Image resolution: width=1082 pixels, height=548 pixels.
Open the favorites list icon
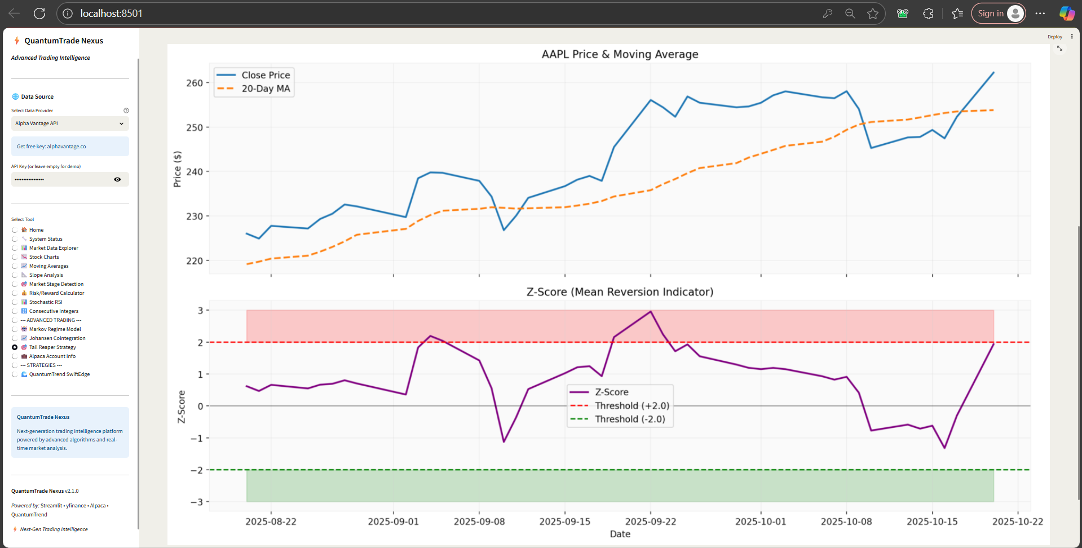(x=957, y=14)
